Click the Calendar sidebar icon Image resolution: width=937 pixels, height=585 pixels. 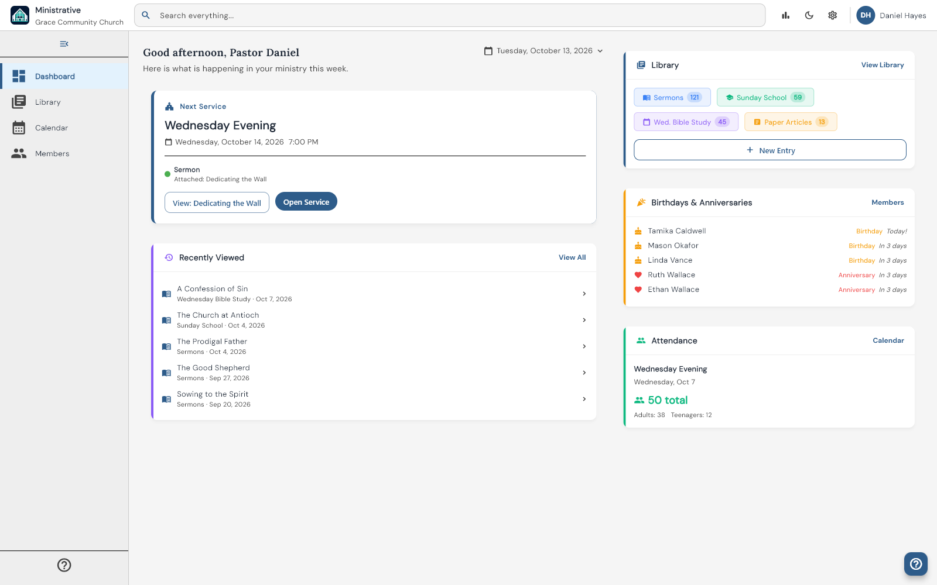coord(19,128)
